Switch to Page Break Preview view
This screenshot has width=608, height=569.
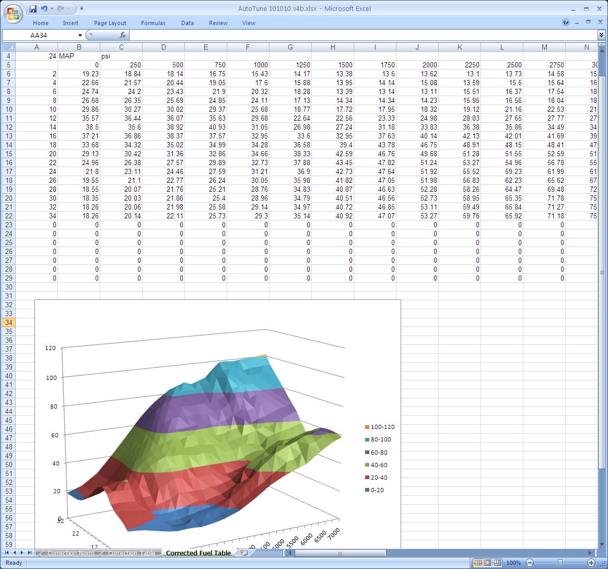point(497,563)
